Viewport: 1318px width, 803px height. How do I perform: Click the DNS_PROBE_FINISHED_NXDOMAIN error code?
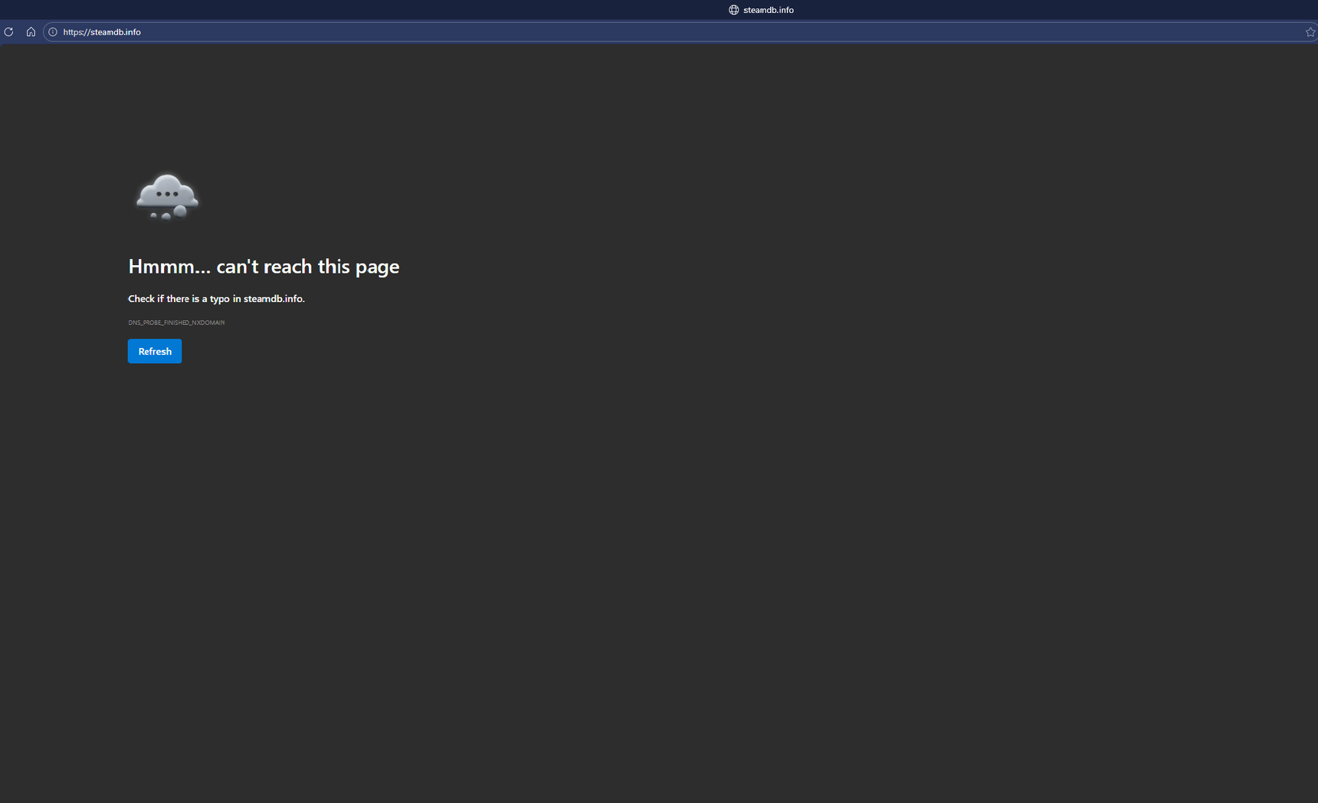point(176,323)
